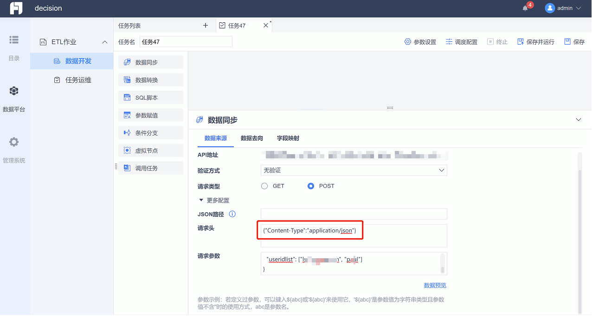
Task: Add a new tab with plus icon
Action: 206,26
